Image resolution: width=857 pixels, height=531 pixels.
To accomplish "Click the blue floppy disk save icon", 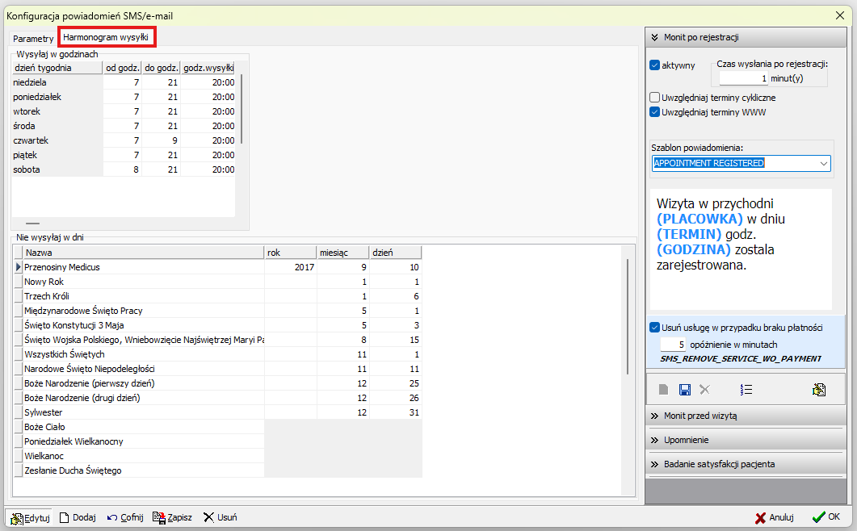I will 684,390.
